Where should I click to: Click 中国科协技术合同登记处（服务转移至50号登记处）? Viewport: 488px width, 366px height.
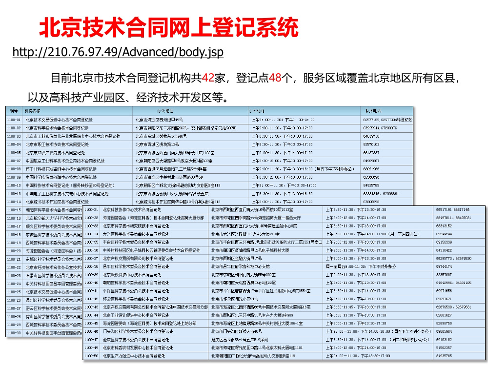[x=70, y=185]
